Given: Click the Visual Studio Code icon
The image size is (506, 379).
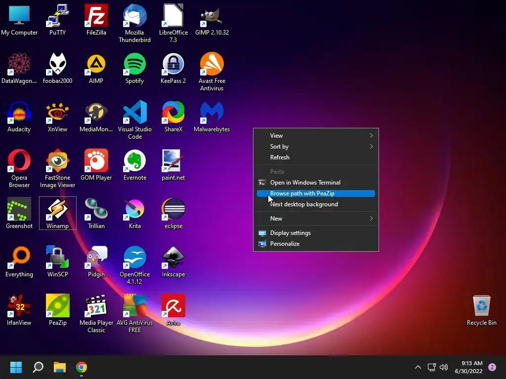Looking at the screenshot, I should 134,120.
